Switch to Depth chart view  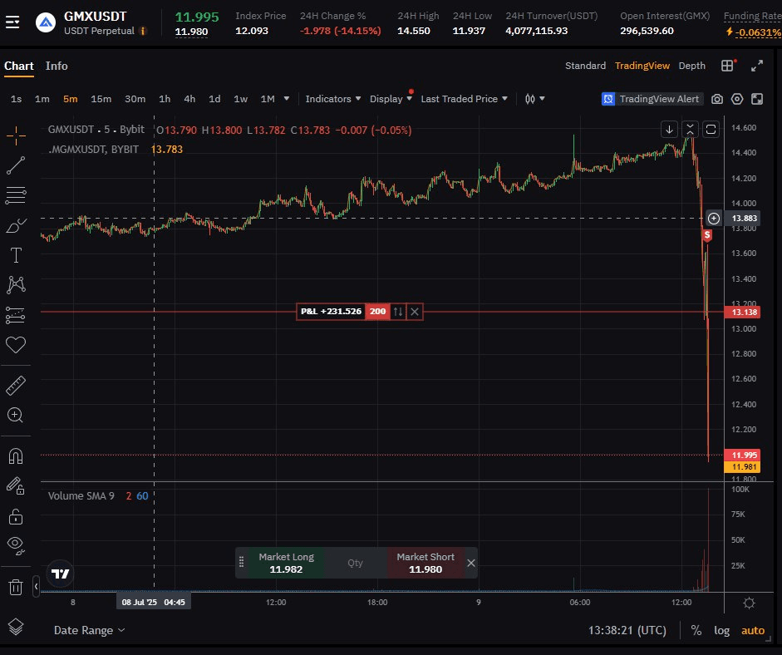[691, 66]
